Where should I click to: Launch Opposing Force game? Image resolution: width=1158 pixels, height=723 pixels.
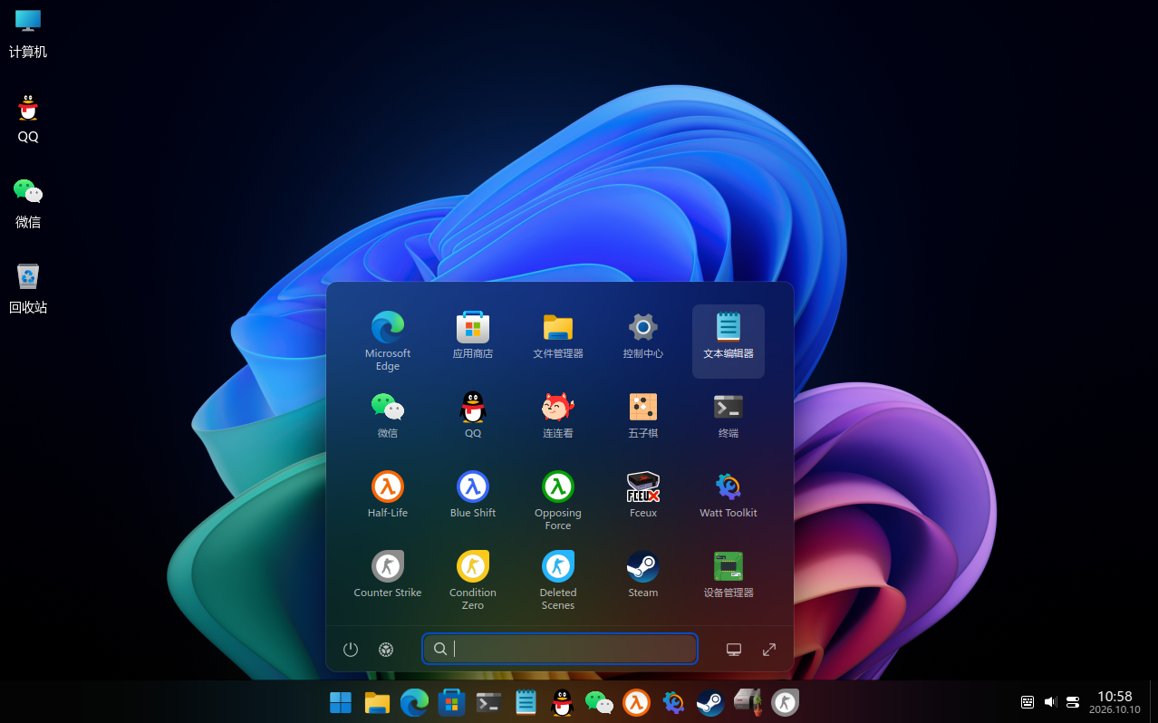tap(558, 500)
